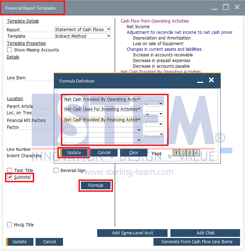Click the Details heading
This screenshot has height=251, width=245.
13,57
